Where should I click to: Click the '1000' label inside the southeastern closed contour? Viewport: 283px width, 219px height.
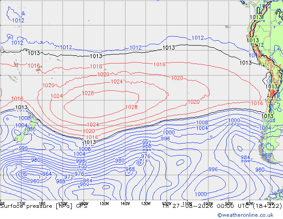tap(201, 194)
